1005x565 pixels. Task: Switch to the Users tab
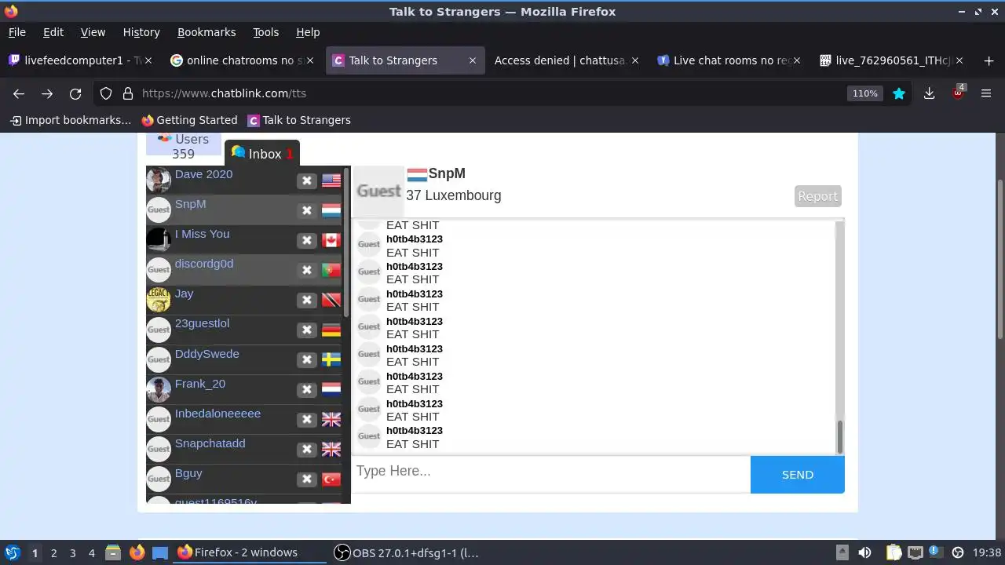[184, 145]
